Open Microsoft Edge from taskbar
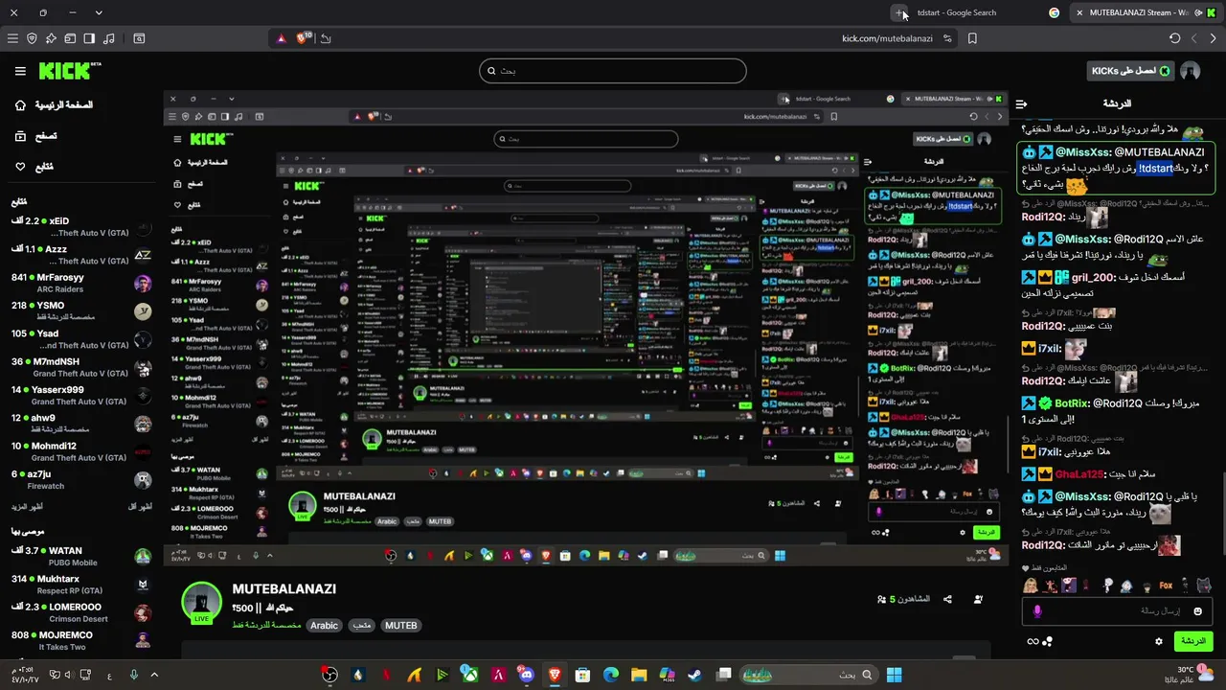This screenshot has height=690, width=1226. (611, 675)
